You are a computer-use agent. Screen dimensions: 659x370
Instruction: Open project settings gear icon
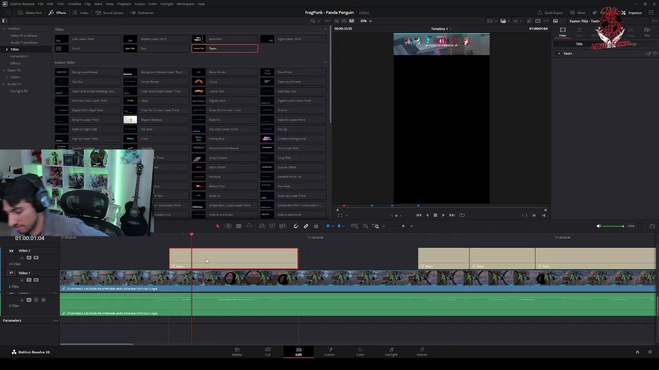(x=650, y=352)
